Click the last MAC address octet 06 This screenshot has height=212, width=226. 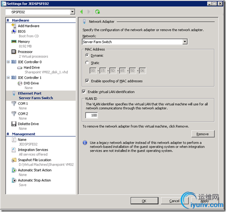(x=142, y=71)
